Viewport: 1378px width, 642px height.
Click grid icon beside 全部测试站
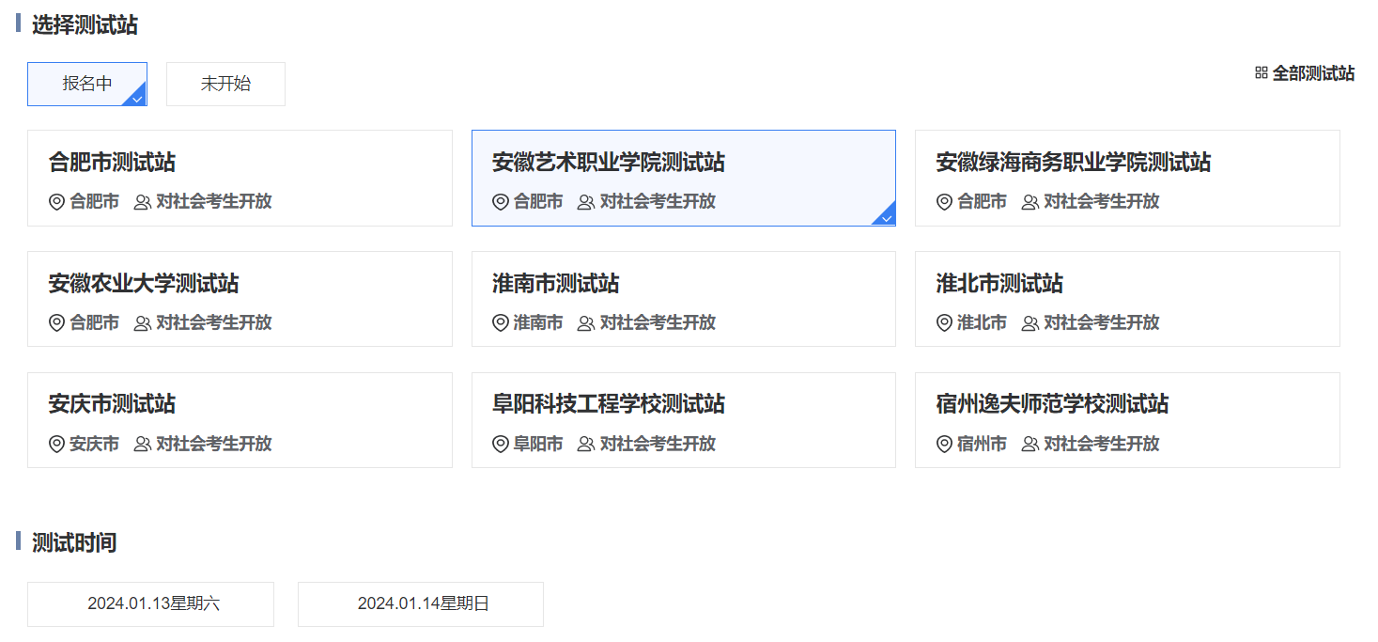(x=1261, y=72)
